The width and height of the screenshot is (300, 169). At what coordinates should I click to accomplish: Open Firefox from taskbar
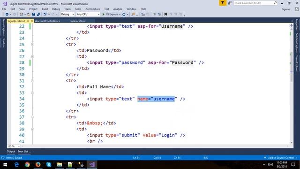(38, 165)
